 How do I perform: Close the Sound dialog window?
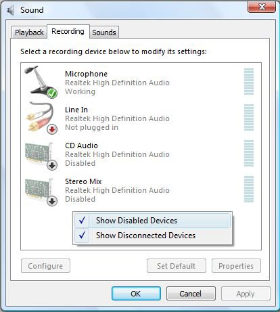click(x=262, y=7)
